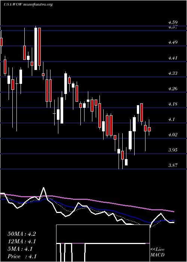The width and height of the screenshot is (187, 262).
Task: Click the 3.87 price axis label
Action: [173, 165]
